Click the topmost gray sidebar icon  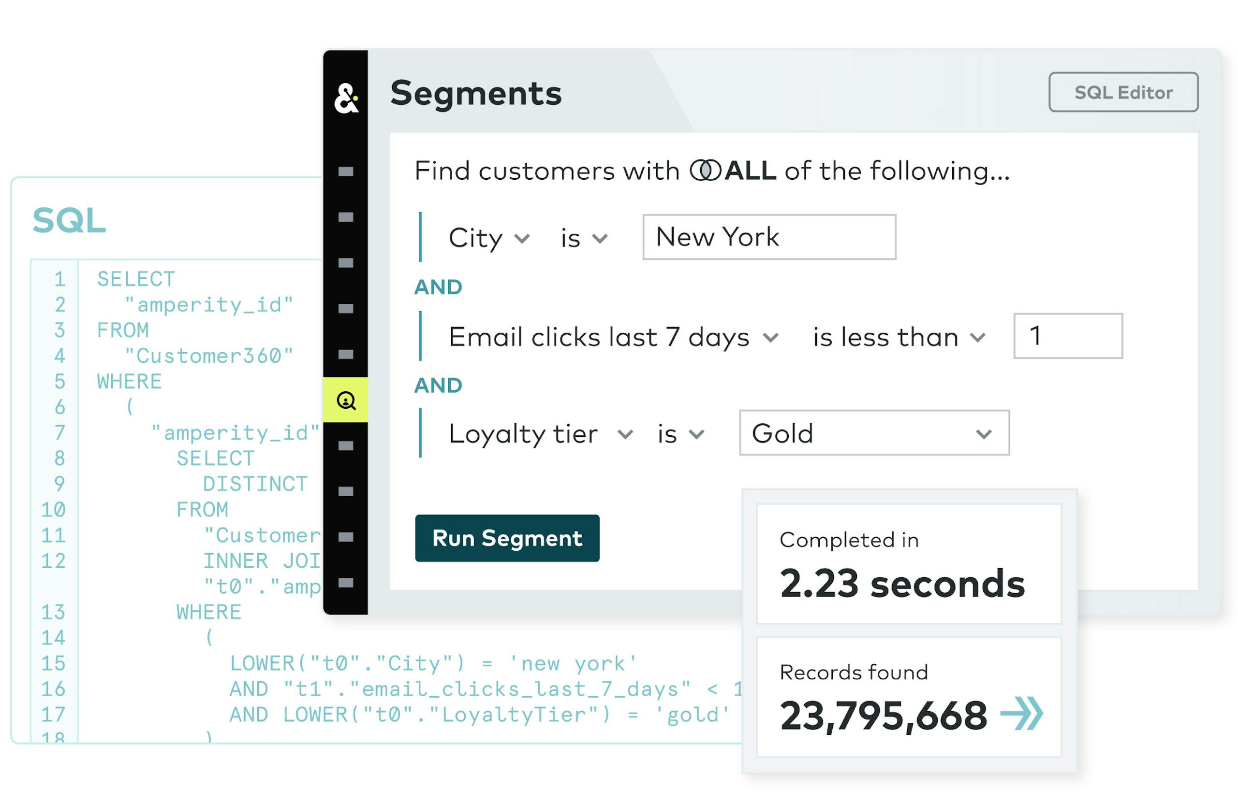click(x=346, y=172)
